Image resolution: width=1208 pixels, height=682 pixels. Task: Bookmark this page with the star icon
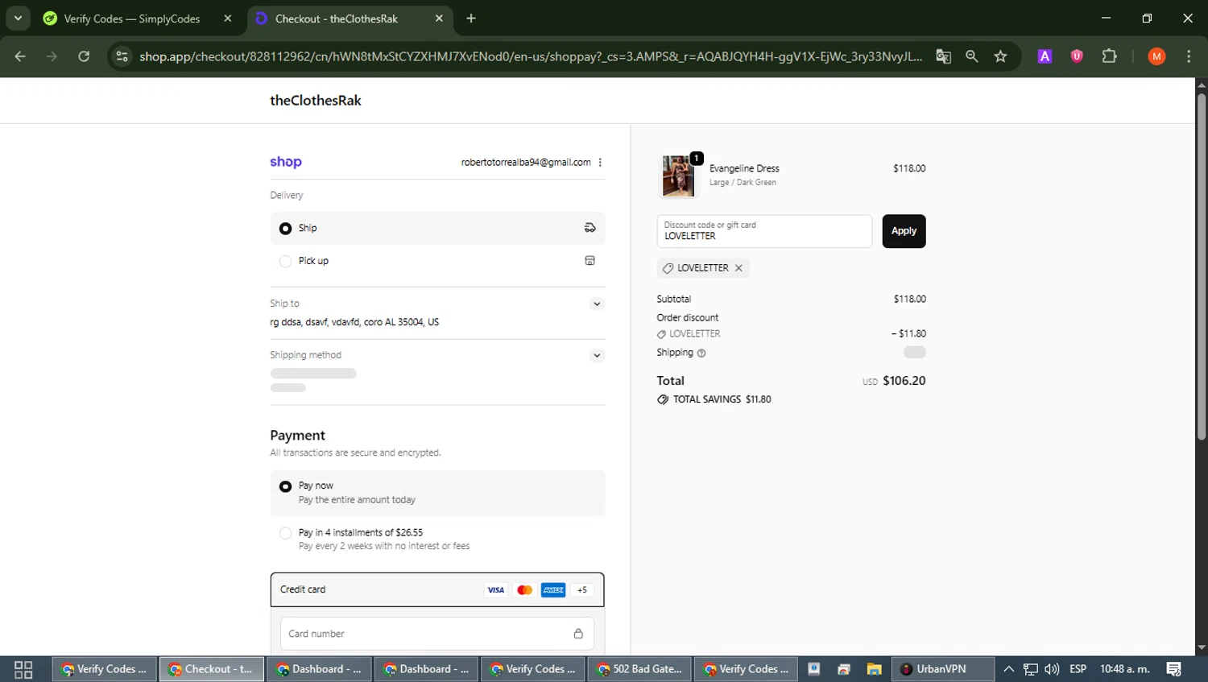(1000, 56)
